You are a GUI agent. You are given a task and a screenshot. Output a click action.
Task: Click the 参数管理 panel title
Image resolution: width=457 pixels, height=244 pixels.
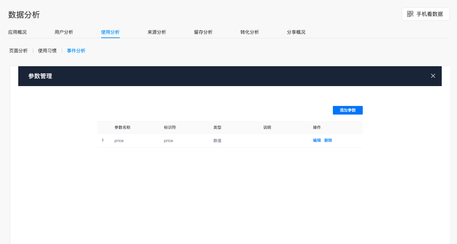tap(40, 76)
